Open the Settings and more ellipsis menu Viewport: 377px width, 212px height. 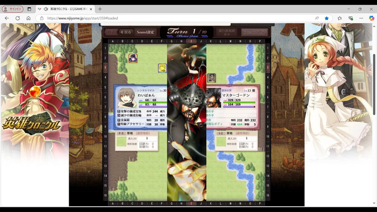pos(361,18)
